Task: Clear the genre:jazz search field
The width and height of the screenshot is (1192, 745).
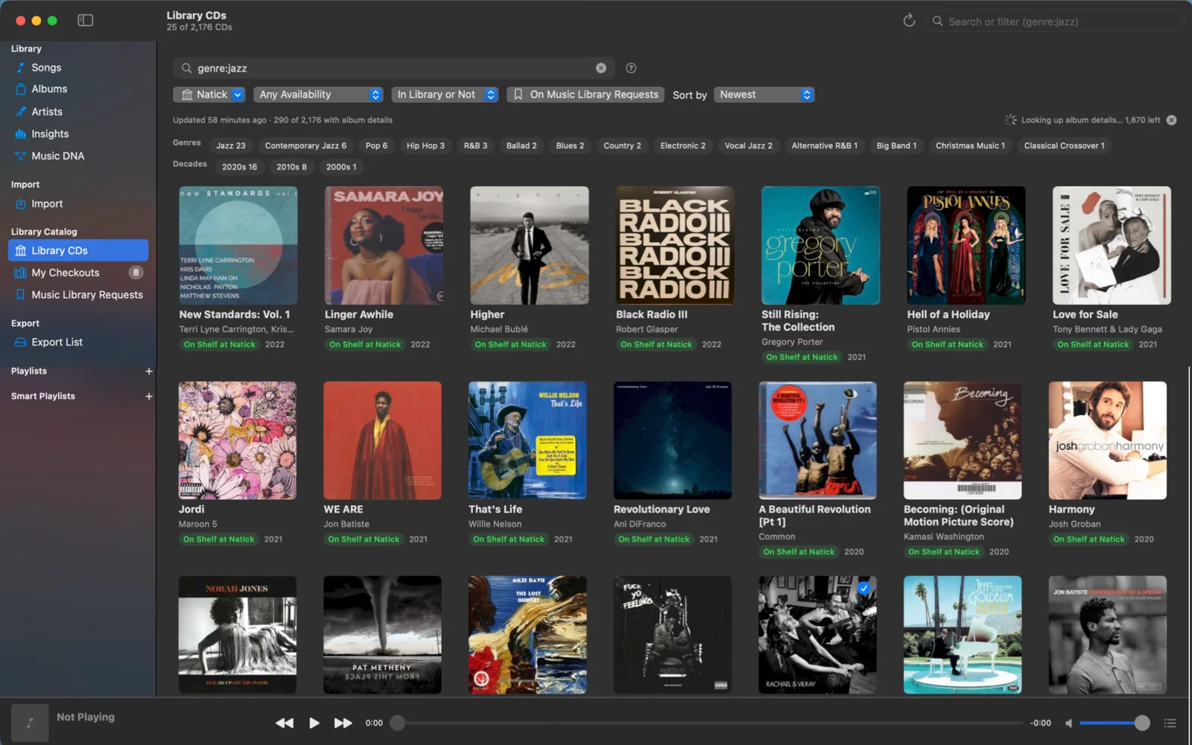Action: pyautogui.click(x=601, y=68)
